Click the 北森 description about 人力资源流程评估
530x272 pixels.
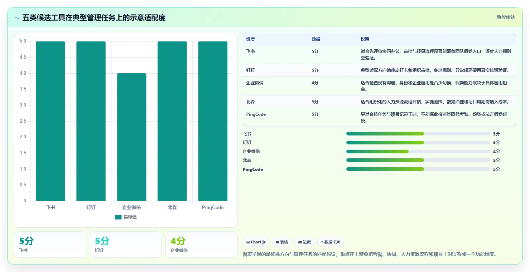(x=435, y=102)
